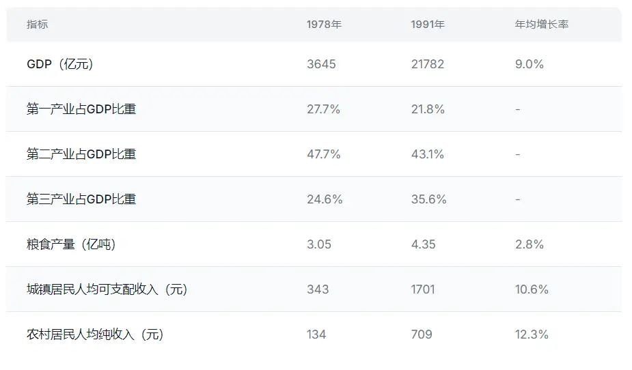Click the 第一产业占GDP比重 row label
Screen dimensions: 632x370
(x=81, y=109)
